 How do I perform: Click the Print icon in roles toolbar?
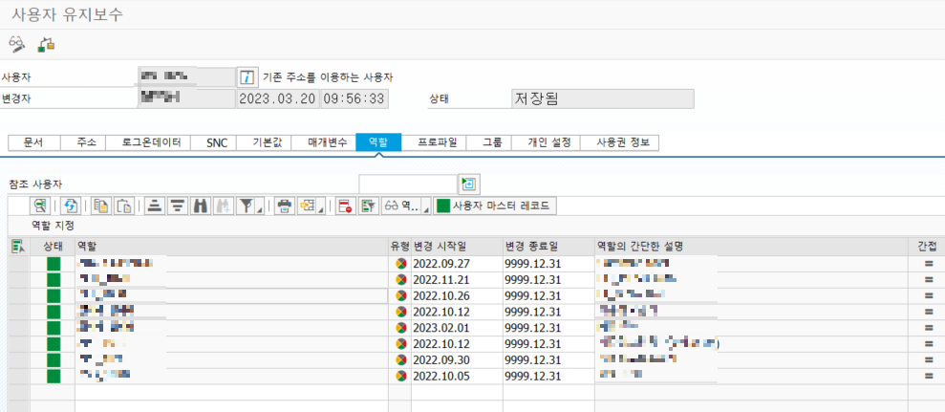pos(284,206)
